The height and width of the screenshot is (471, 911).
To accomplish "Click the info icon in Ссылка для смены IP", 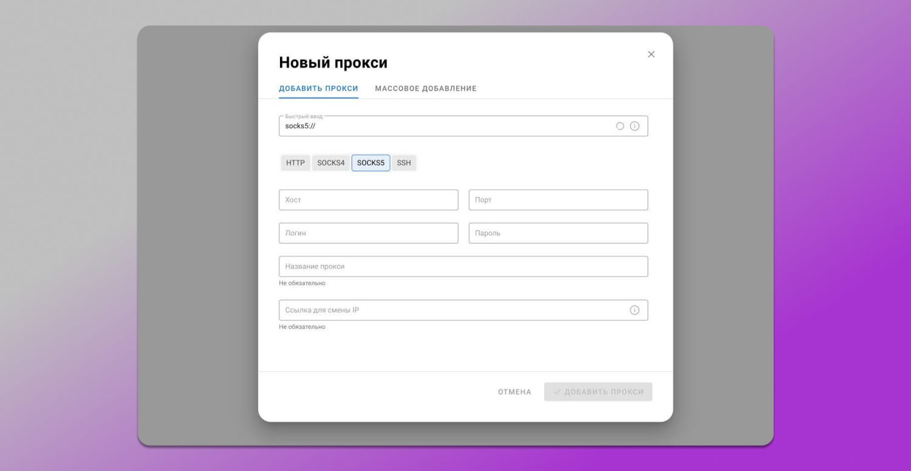I will (x=635, y=311).
